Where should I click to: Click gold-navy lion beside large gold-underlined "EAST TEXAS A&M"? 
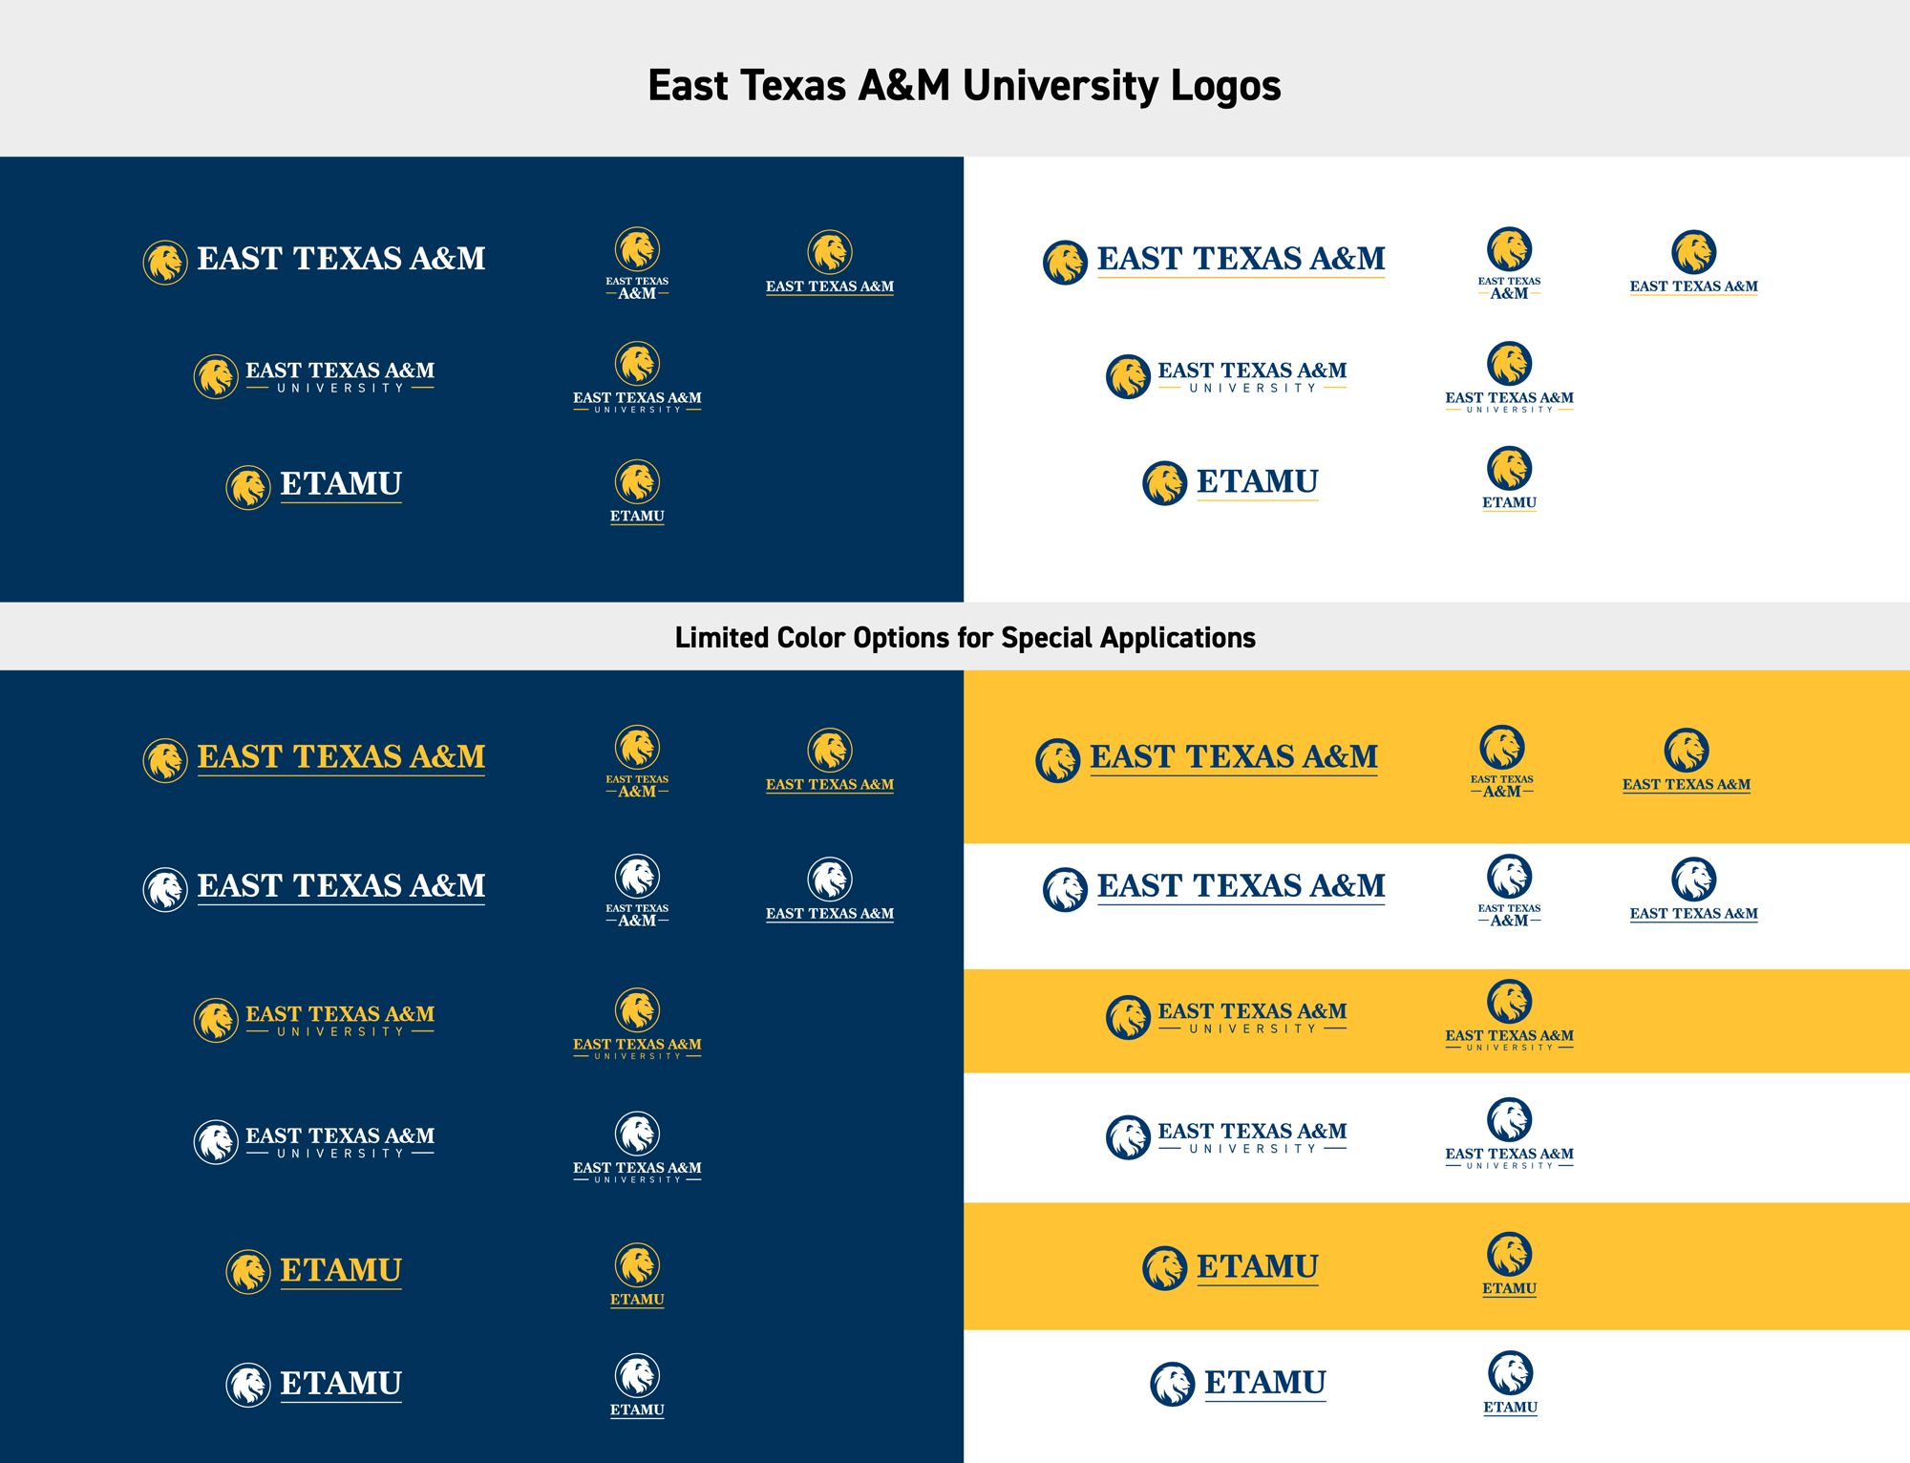[x=1065, y=263]
